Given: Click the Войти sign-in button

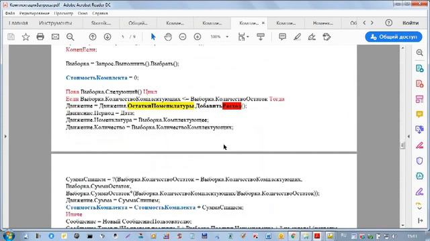Looking at the screenshot, I should [x=411, y=23].
